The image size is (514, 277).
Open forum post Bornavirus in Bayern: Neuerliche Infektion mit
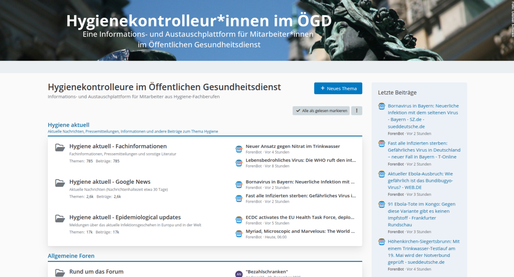click(x=300, y=182)
